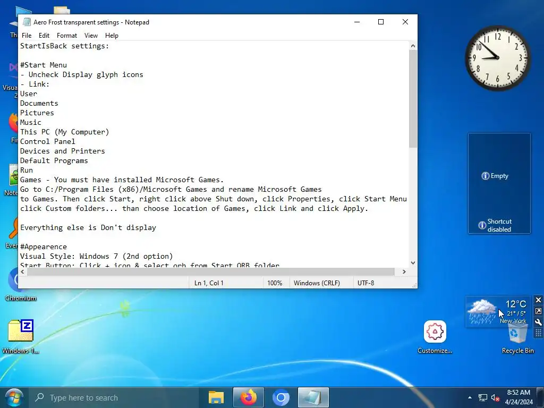Click the 'Devices and Printers' text line

63,151
